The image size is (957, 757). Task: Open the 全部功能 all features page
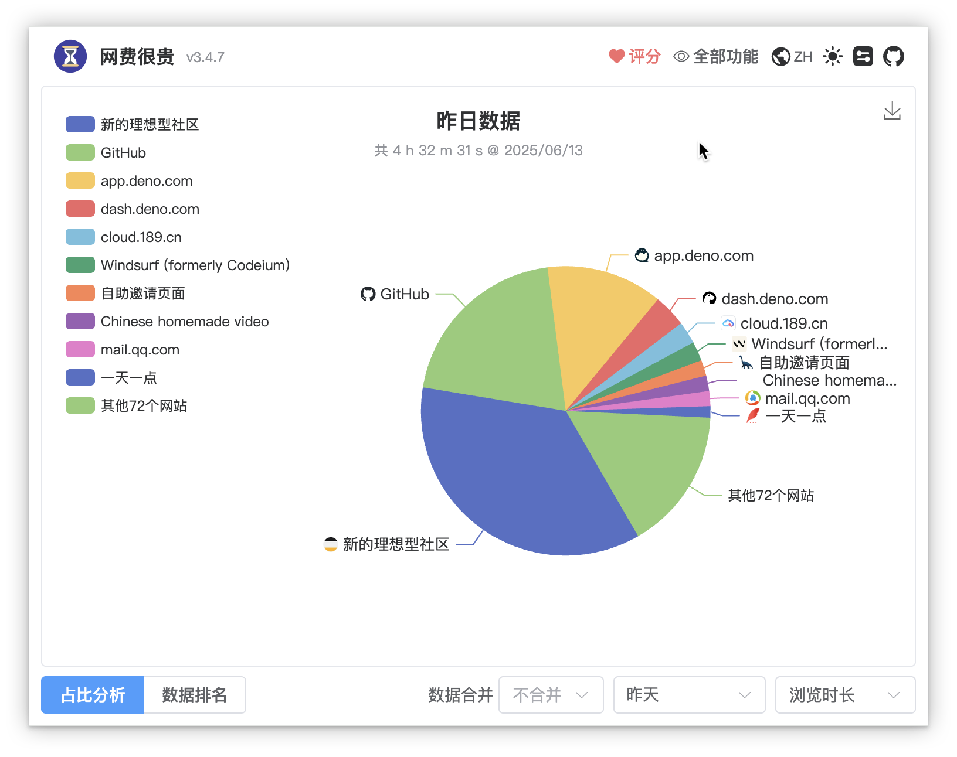pyautogui.click(x=716, y=56)
